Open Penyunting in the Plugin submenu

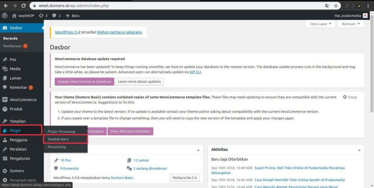click(57, 147)
